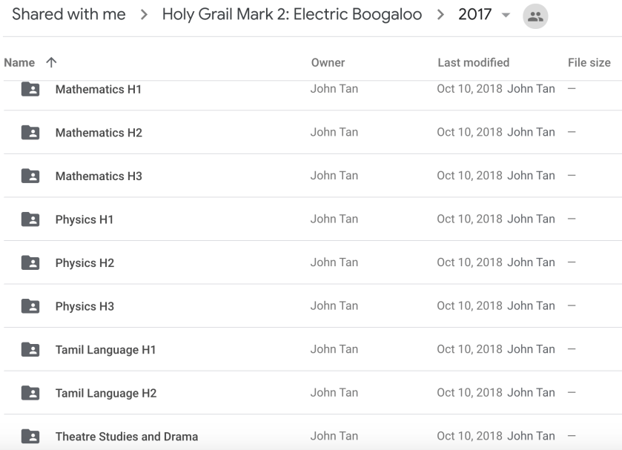The width and height of the screenshot is (622, 450).
Task: Click the Mathematics H2 shared folder icon
Action: (30, 133)
